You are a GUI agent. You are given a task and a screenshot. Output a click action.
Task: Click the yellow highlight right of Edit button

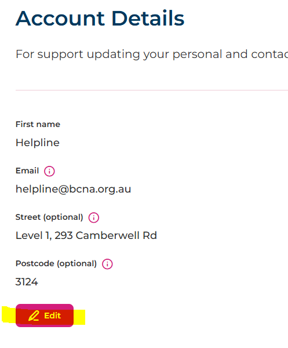[79, 317]
